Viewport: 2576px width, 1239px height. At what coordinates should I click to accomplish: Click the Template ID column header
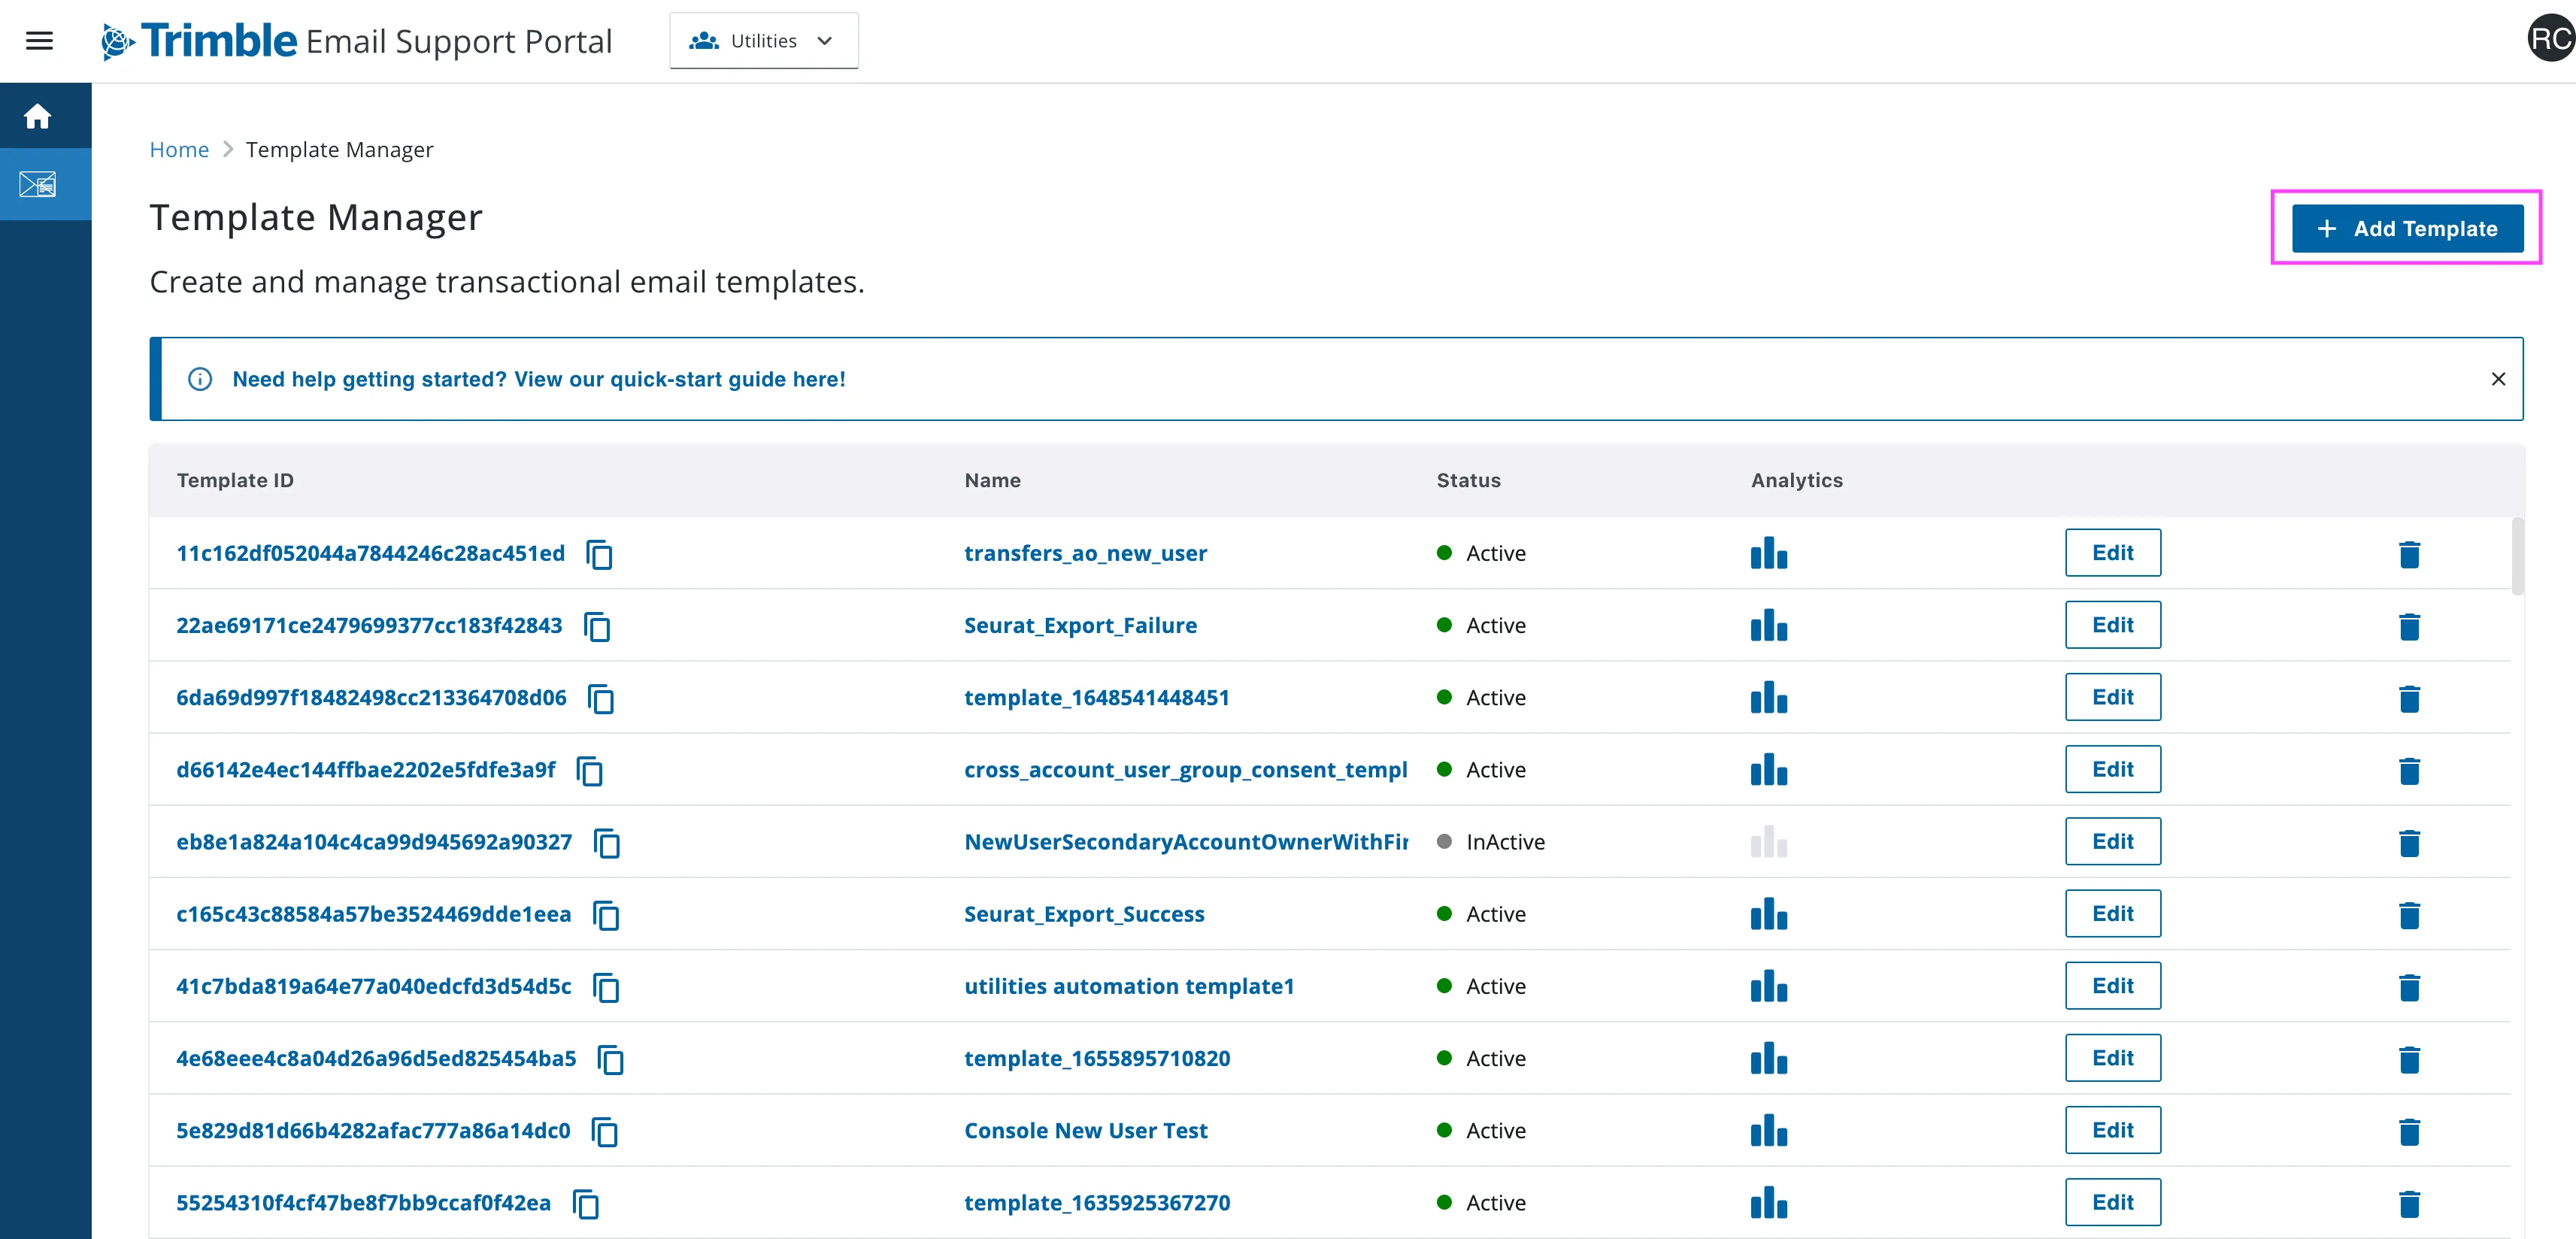tap(235, 480)
